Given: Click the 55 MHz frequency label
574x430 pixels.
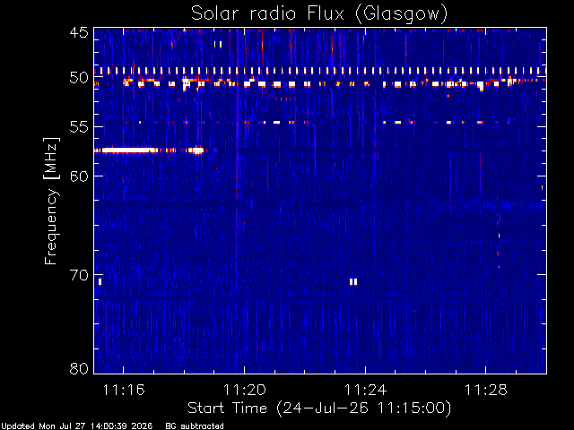Looking at the screenshot, I should [x=79, y=127].
